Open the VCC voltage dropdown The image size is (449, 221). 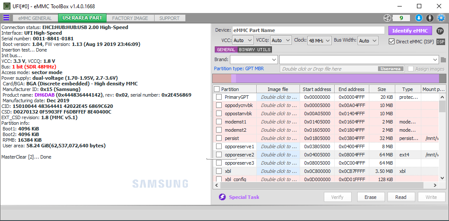(243, 40)
